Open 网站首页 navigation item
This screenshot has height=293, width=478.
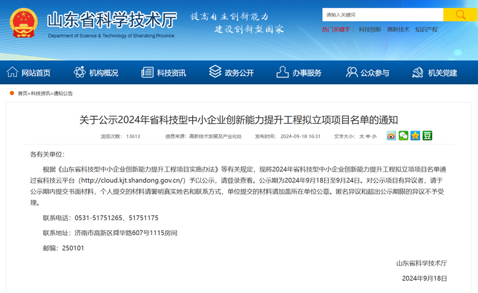(x=36, y=73)
